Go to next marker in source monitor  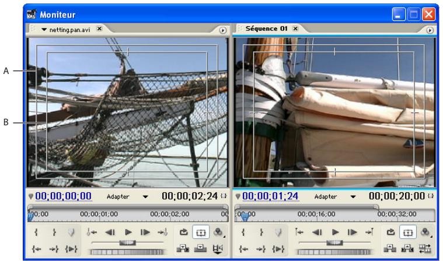click(163, 232)
